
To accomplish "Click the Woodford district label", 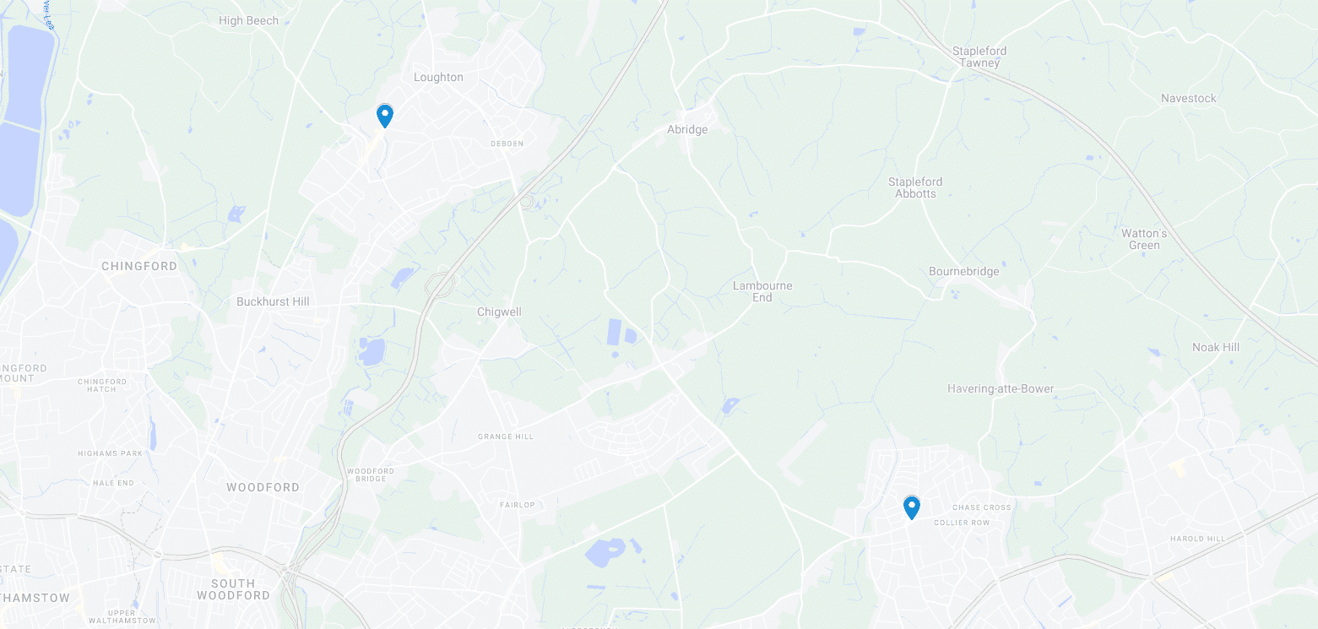I will point(263,487).
